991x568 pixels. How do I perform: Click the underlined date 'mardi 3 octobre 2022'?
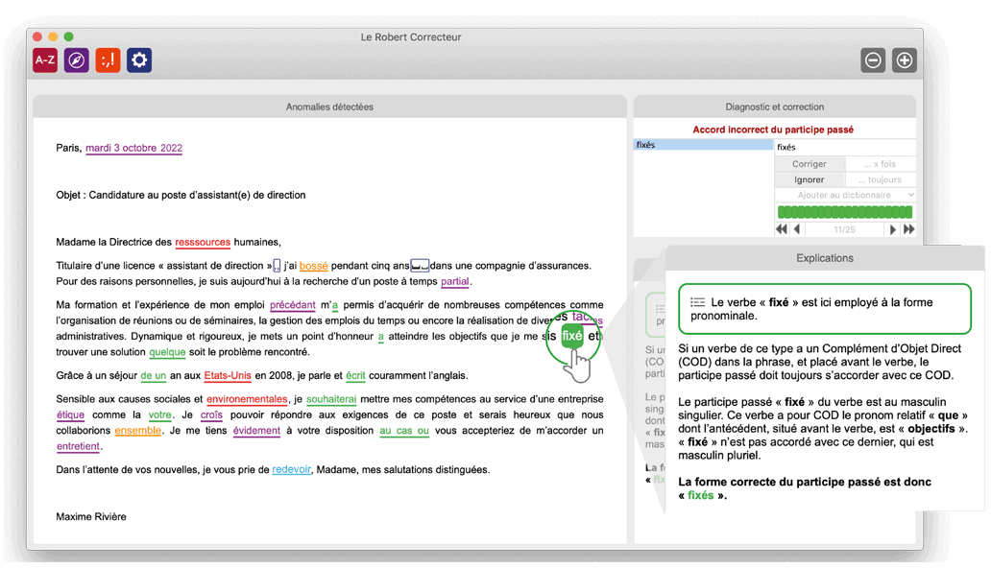[134, 148]
